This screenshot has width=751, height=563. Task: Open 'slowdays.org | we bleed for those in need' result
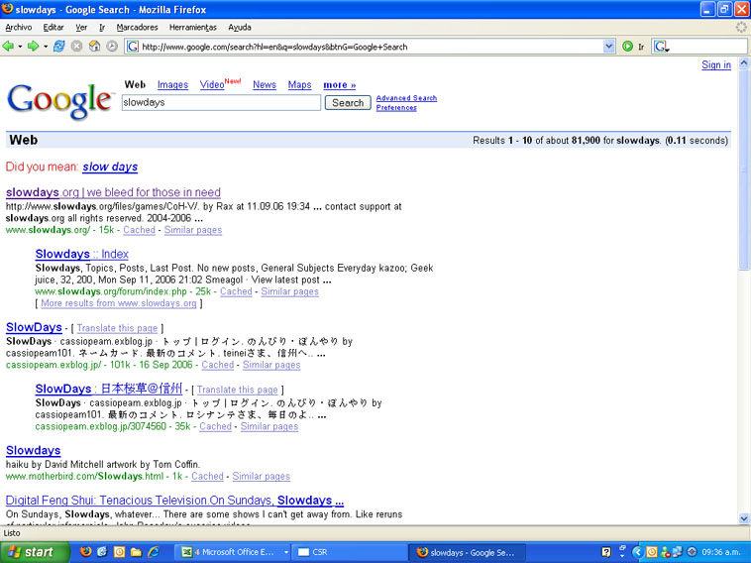pyautogui.click(x=113, y=192)
